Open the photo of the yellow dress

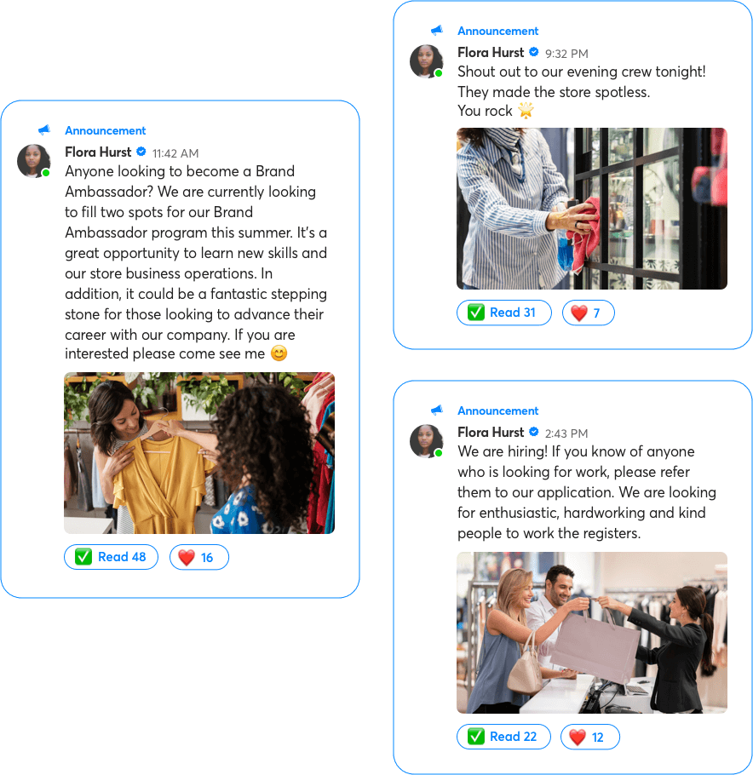point(199,453)
